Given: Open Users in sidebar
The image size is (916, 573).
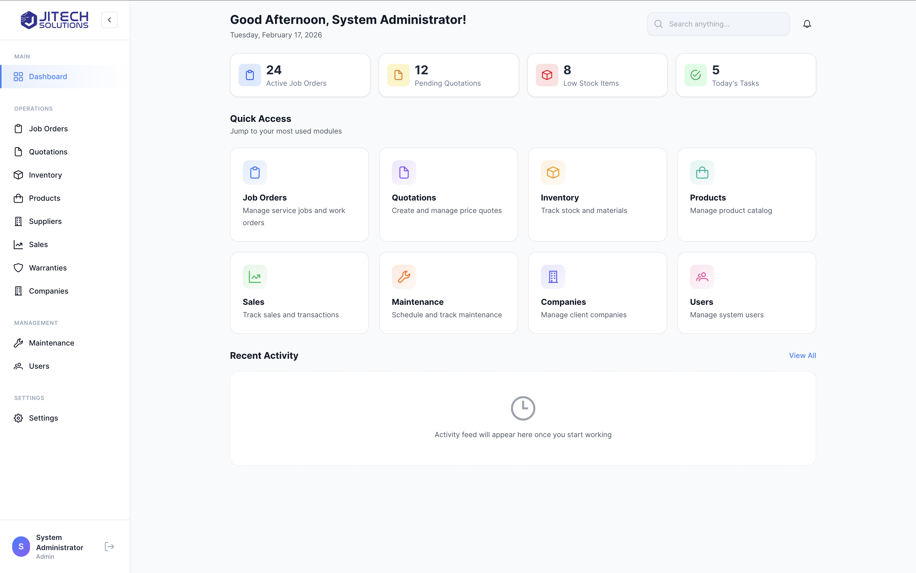Looking at the screenshot, I should click(x=65, y=366).
